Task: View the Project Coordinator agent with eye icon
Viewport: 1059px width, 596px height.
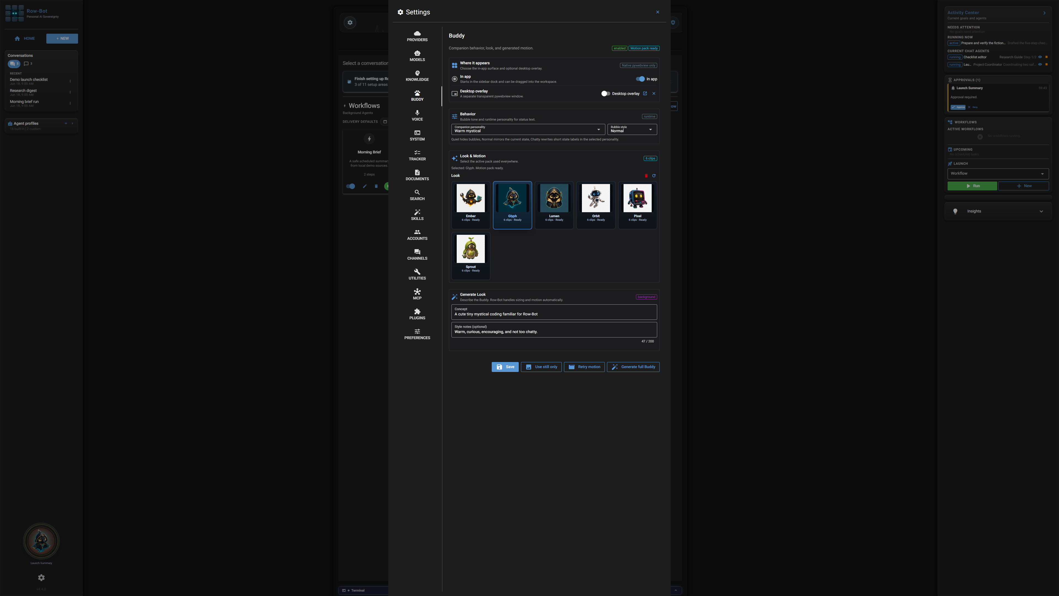Action: point(1040,65)
